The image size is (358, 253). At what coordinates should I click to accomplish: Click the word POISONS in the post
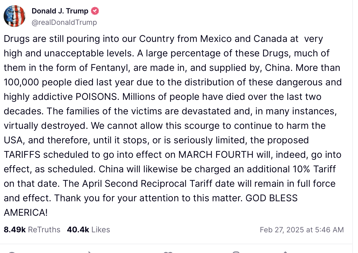[97, 97]
